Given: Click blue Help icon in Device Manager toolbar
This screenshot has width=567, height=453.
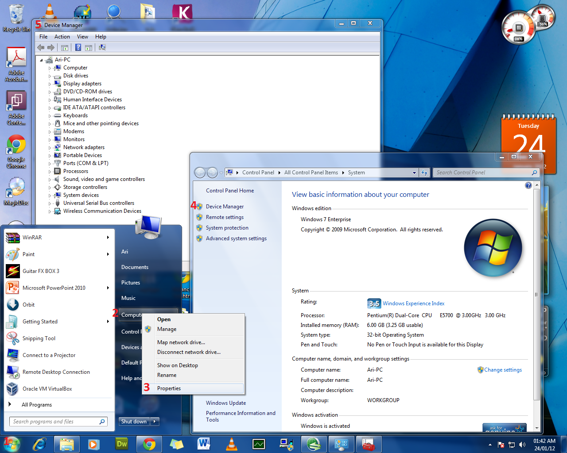Looking at the screenshot, I should [x=78, y=47].
